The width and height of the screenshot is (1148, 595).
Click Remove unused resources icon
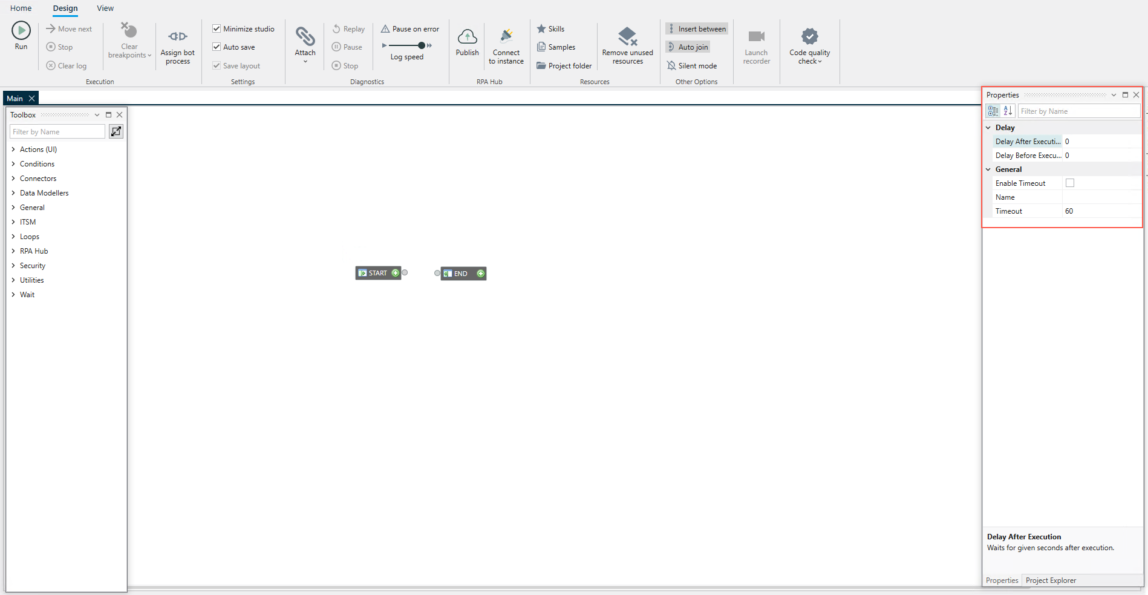pyautogui.click(x=628, y=36)
